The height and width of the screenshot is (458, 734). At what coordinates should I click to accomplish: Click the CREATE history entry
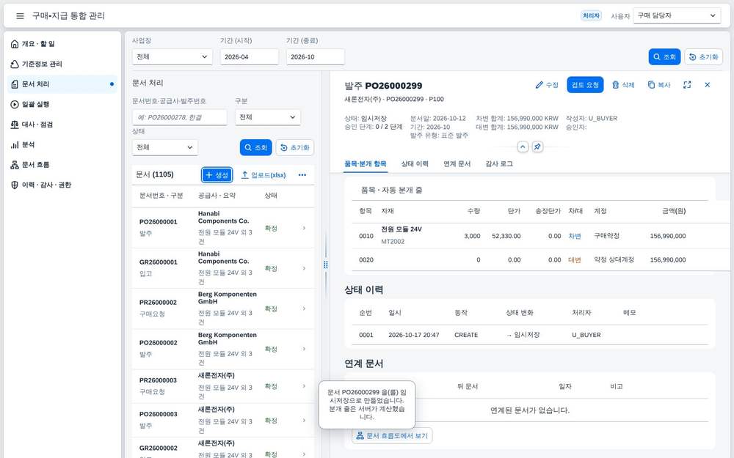coord(466,335)
